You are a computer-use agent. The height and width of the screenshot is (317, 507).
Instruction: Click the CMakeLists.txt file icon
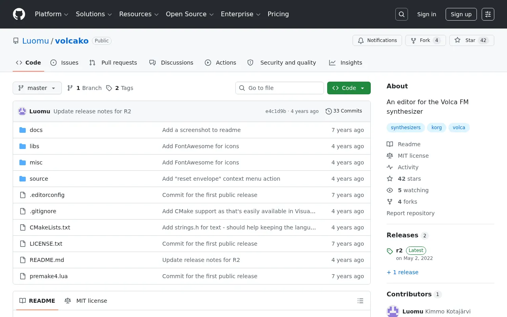point(23,227)
